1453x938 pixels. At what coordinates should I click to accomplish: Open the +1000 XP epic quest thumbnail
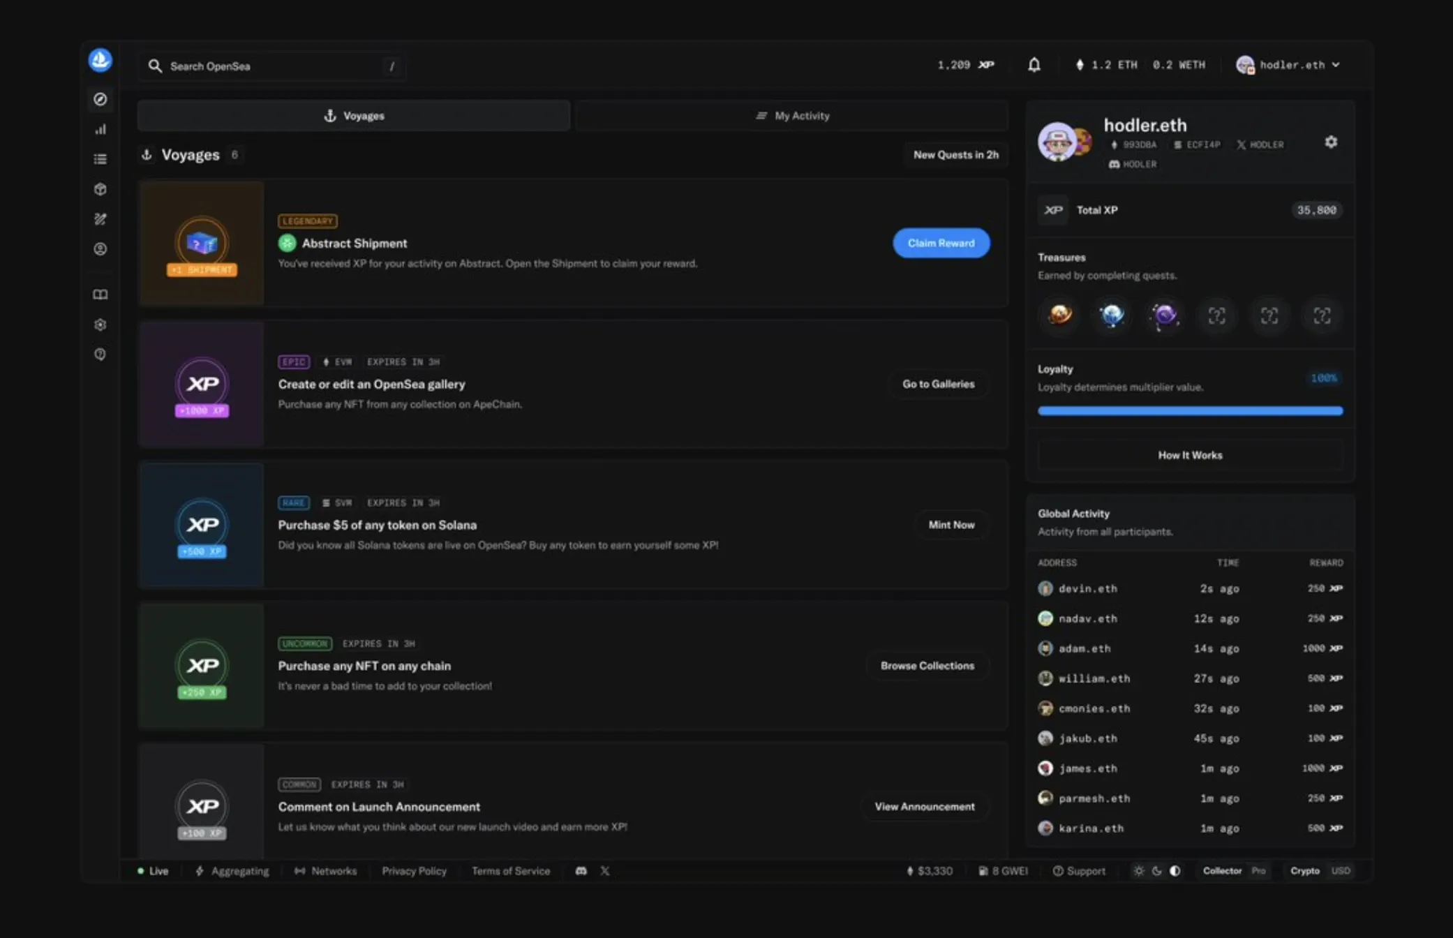click(202, 384)
